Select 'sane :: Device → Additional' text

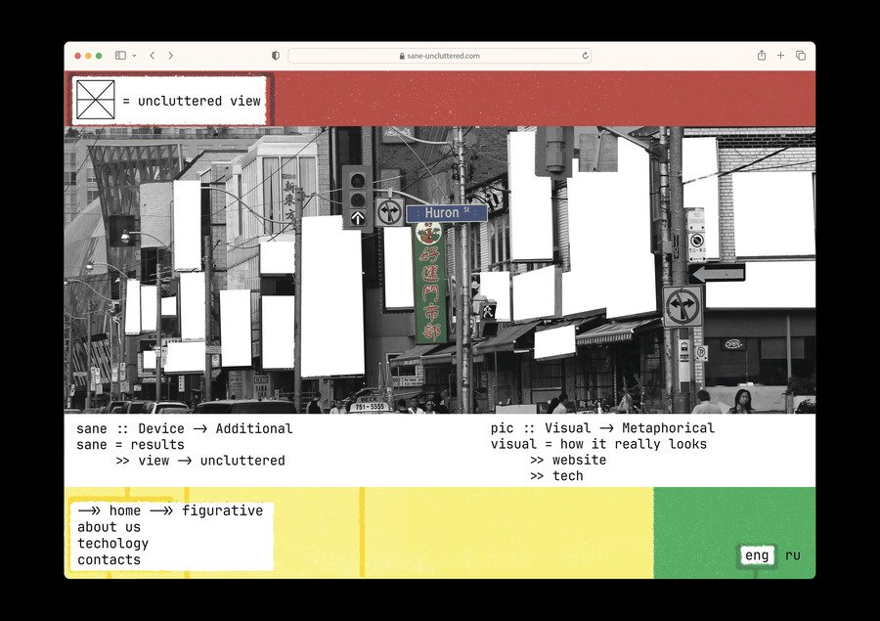(185, 428)
